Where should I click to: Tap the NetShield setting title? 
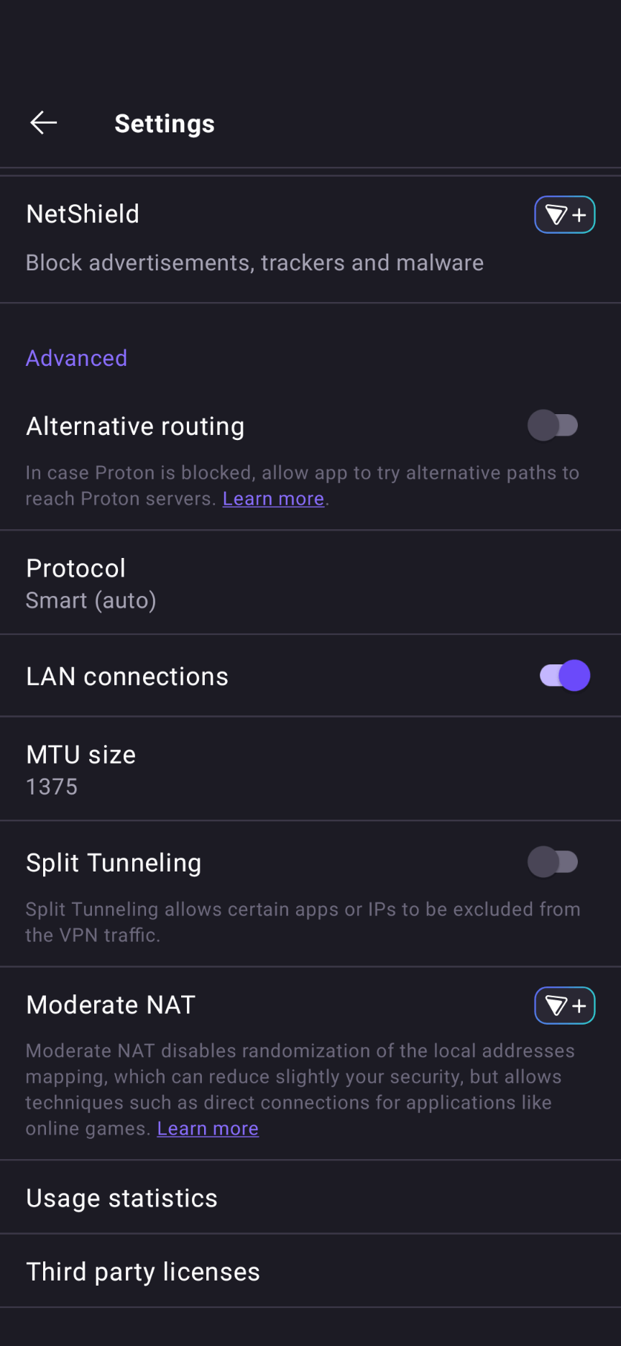pos(83,214)
